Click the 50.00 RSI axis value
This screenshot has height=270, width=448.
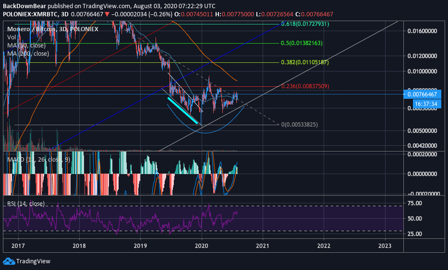414,219
